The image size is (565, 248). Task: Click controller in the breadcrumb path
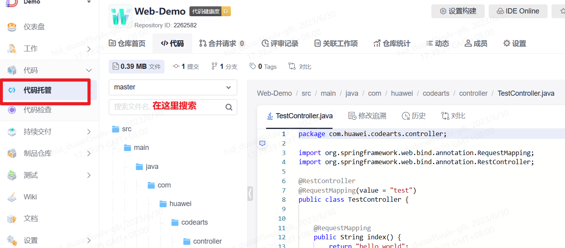(x=473, y=93)
